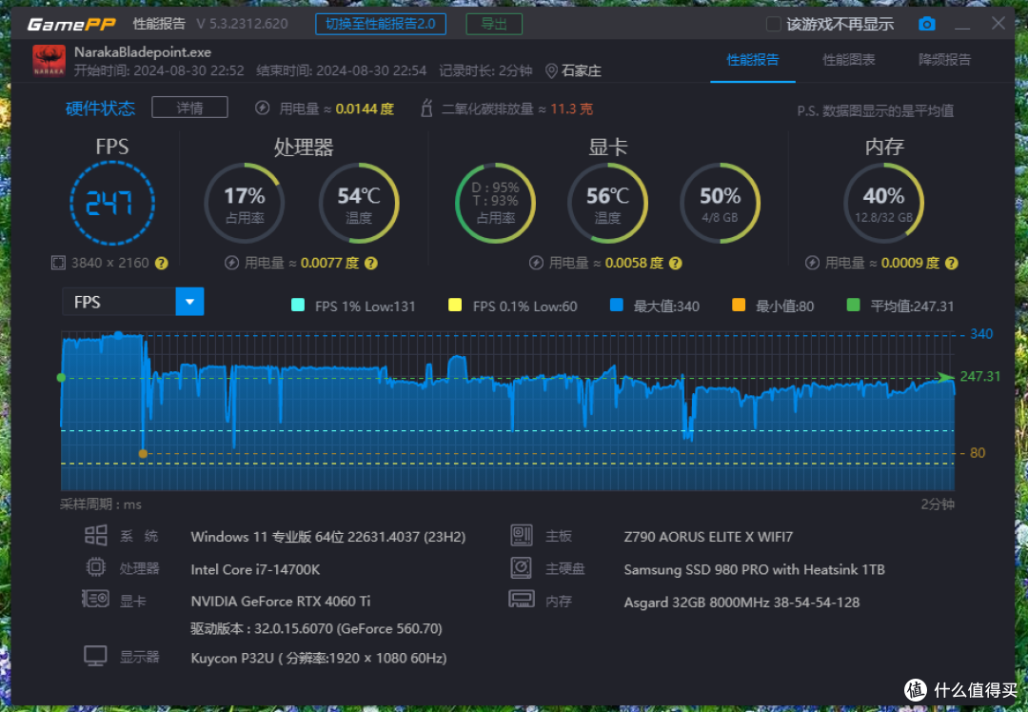Close the GamePP report window
The image size is (1028, 712).
click(x=998, y=24)
